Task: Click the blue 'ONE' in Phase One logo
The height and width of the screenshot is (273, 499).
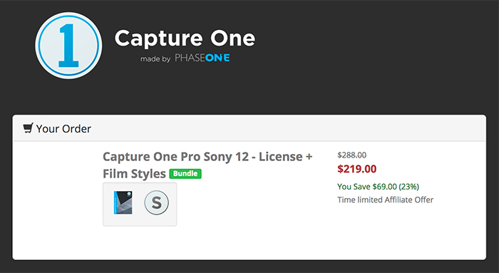Action: pyautogui.click(x=217, y=58)
